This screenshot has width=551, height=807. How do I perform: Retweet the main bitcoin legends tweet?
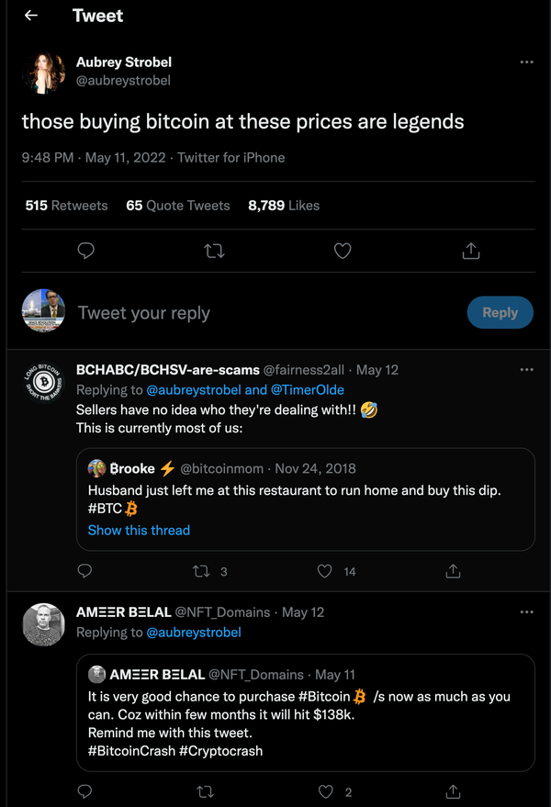tap(214, 250)
